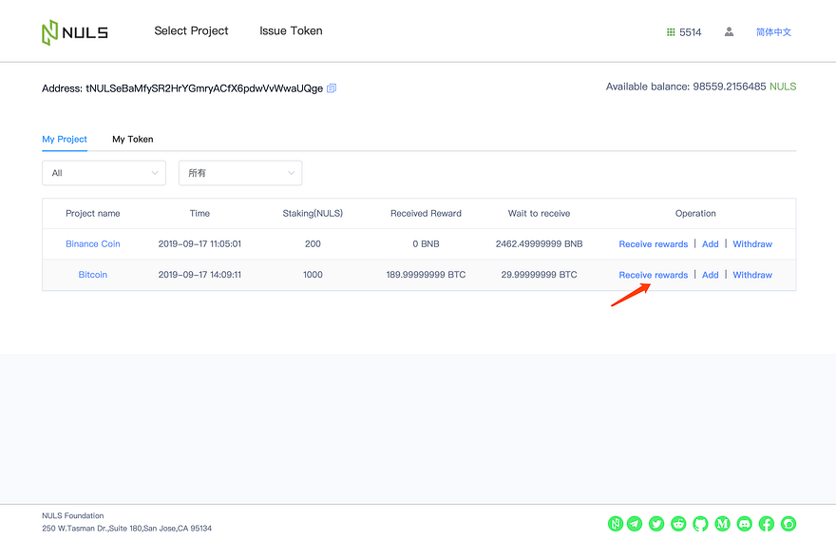Click the Staking(NULS) column header

(x=313, y=213)
